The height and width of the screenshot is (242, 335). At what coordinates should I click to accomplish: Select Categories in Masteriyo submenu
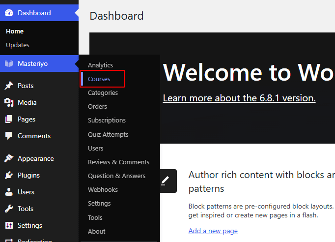(103, 93)
